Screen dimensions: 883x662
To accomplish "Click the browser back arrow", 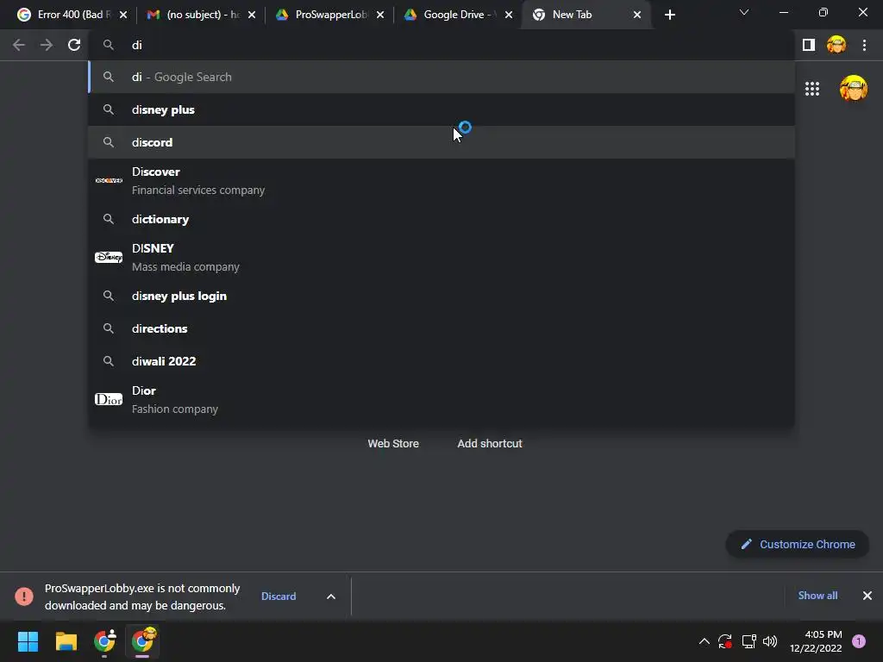I will (19, 45).
